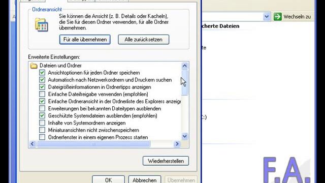Open the Explorer address bar dropdown
The height and width of the screenshot is (183, 325).
(267, 17)
